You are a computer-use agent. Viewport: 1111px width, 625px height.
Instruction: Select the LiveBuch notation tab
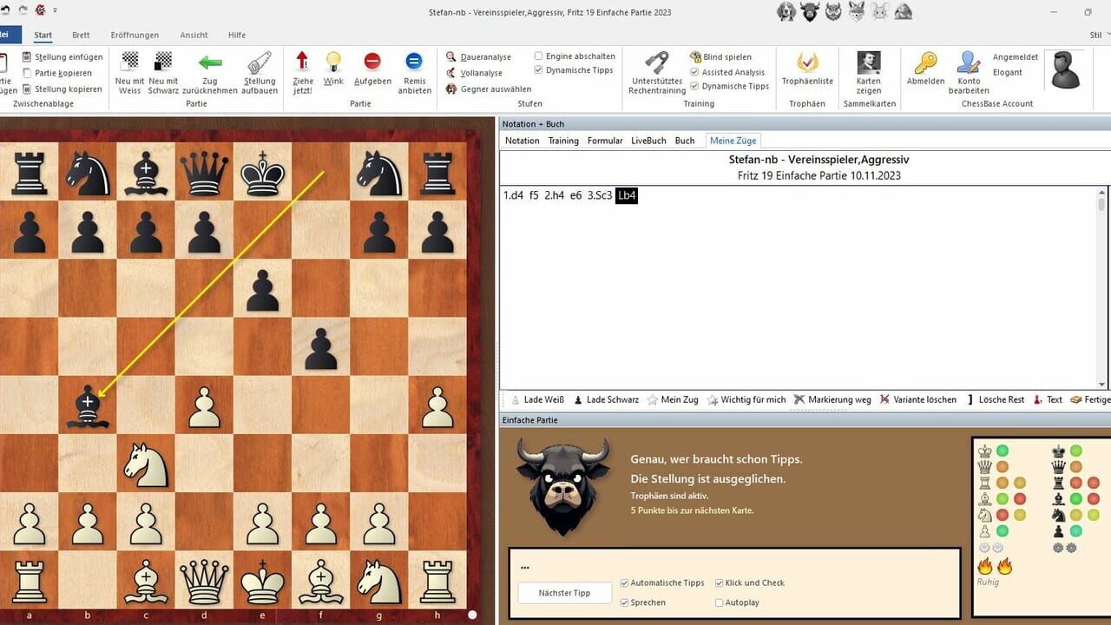coord(648,141)
